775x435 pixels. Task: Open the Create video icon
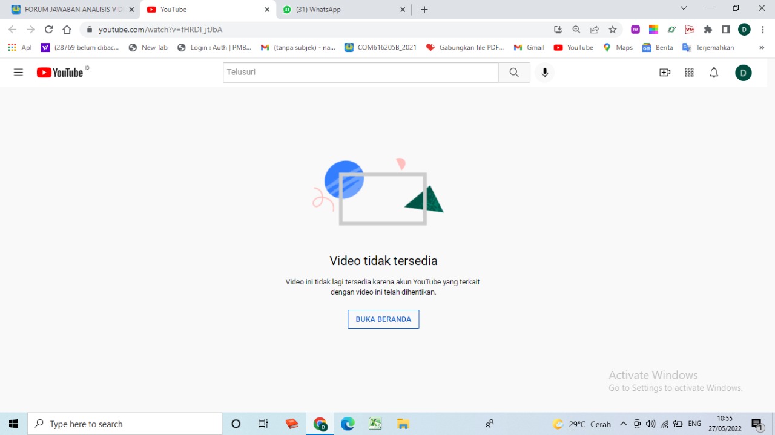pos(665,73)
